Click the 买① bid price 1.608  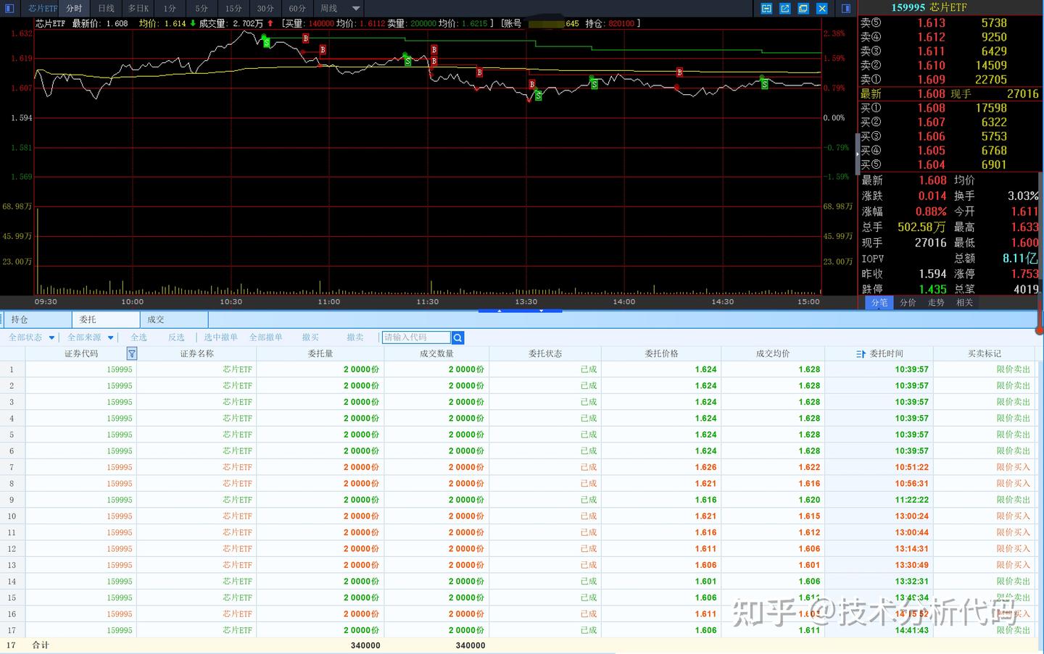932,108
